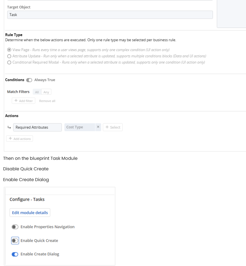Open the Required Attributes action dropdown
The width and height of the screenshot is (246, 266).
pos(37,127)
